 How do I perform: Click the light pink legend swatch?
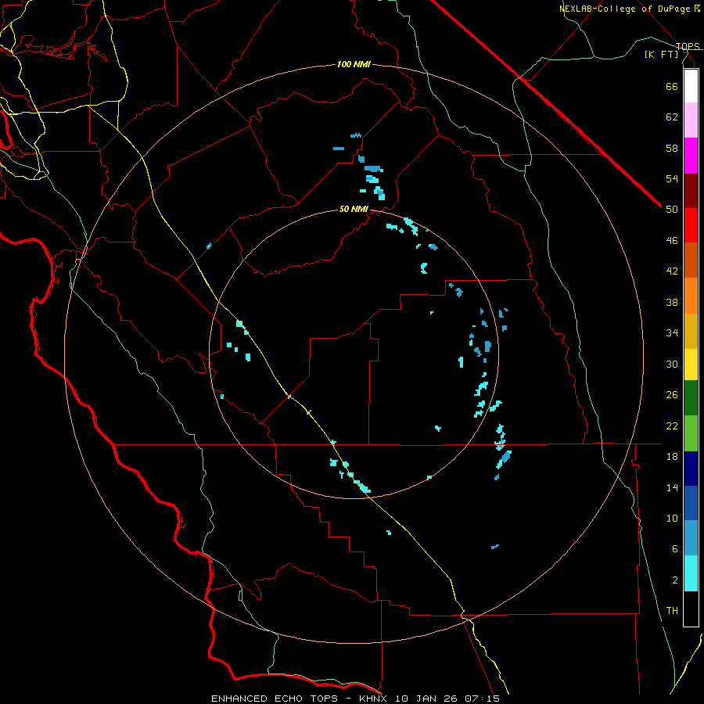click(x=691, y=120)
